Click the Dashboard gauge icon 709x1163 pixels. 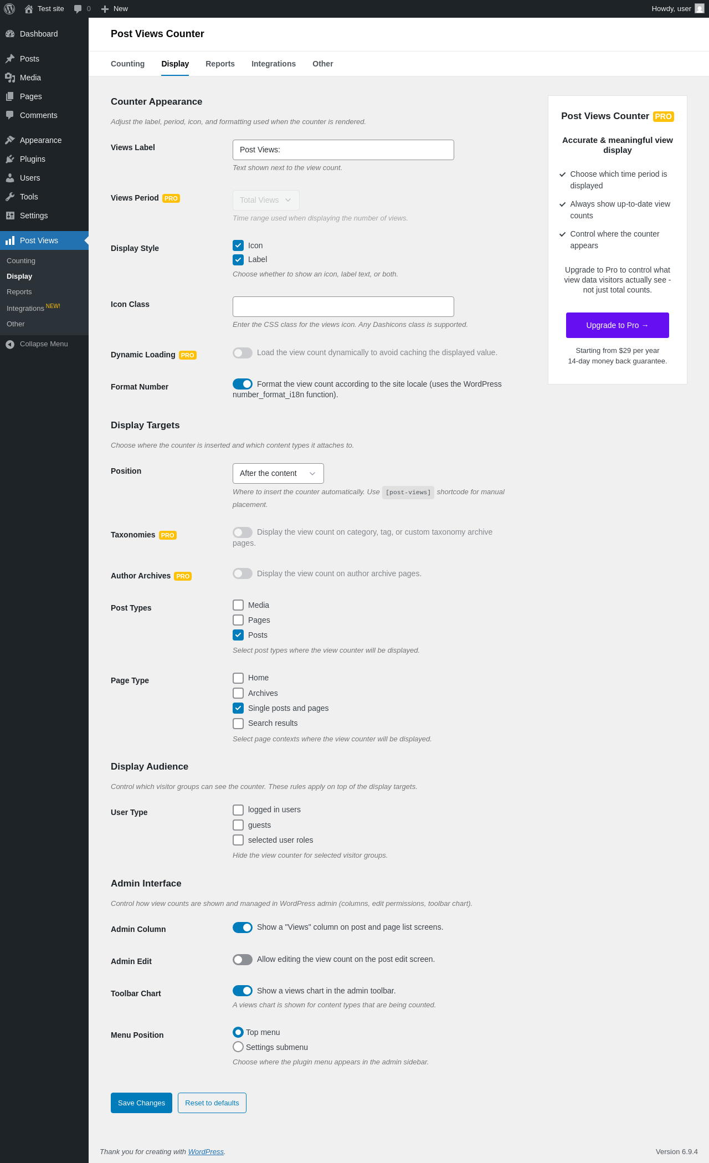[x=10, y=34]
